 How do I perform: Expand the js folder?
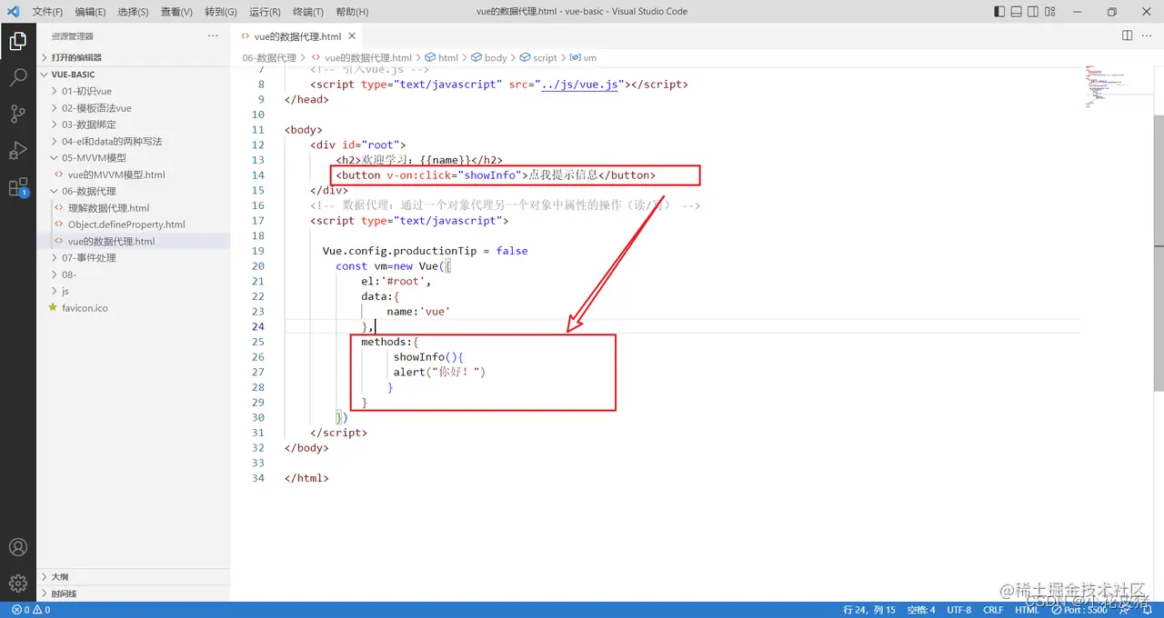[134, 291]
